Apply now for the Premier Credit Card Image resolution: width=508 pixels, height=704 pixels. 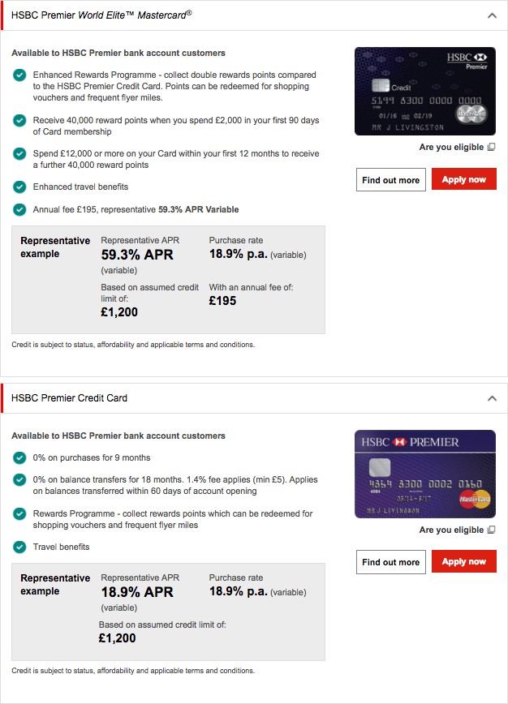464,561
